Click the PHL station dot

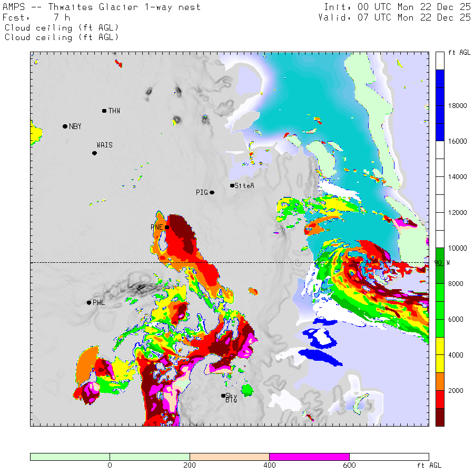(89, 302)
